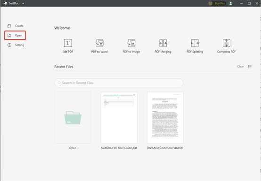Switch recent files to list view
This screenshot has width=261, height=181.
click(250, 67)
